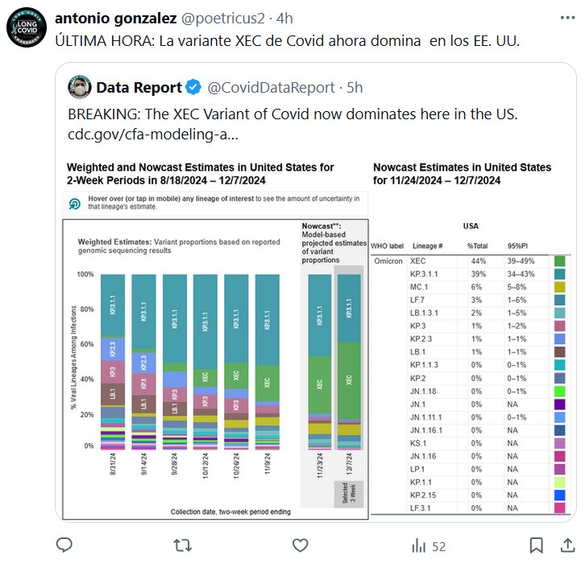The image size is (585, 564).
Task: Click the blue verified badge beside Data Report
Action: tap(194, 86)
